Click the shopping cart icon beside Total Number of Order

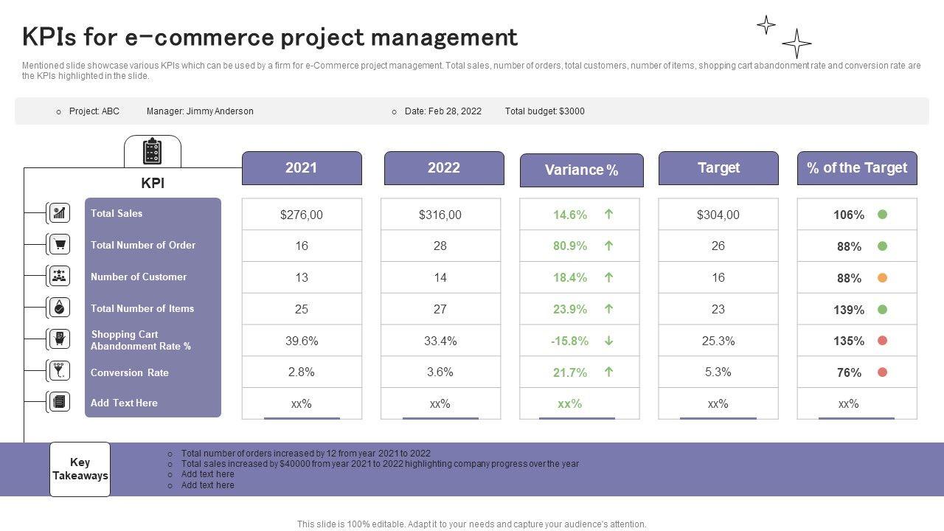click(59, 244)
